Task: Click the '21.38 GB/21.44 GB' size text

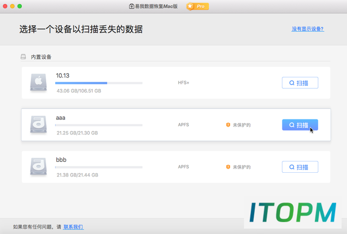Action: coord(78,175)
